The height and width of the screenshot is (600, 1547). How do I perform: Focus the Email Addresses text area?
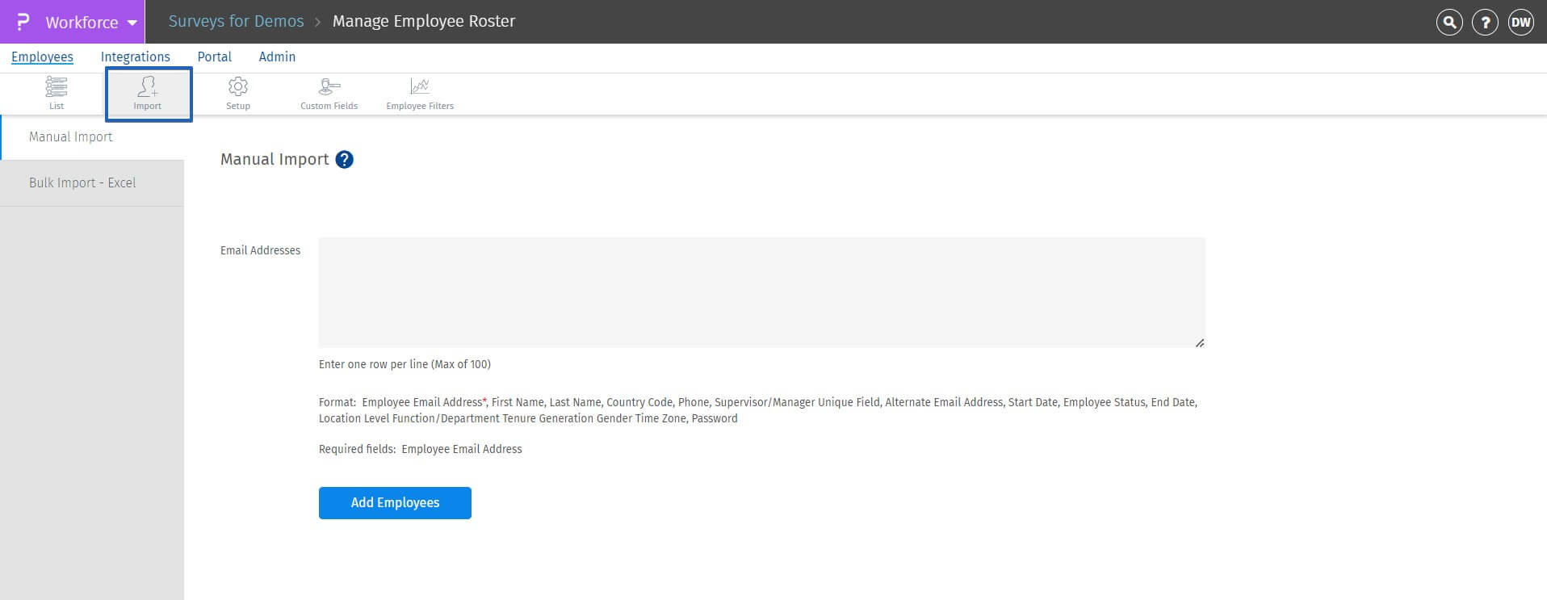pos(761,292)
